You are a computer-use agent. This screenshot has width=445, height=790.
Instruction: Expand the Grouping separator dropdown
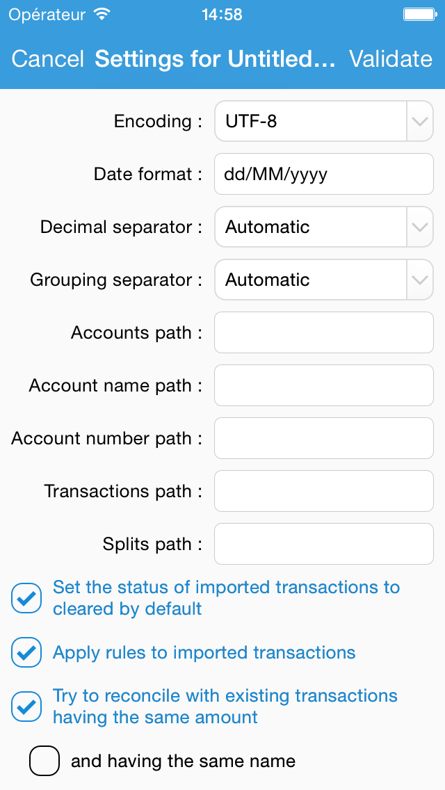pyautogui.click(x=420, y=280)
